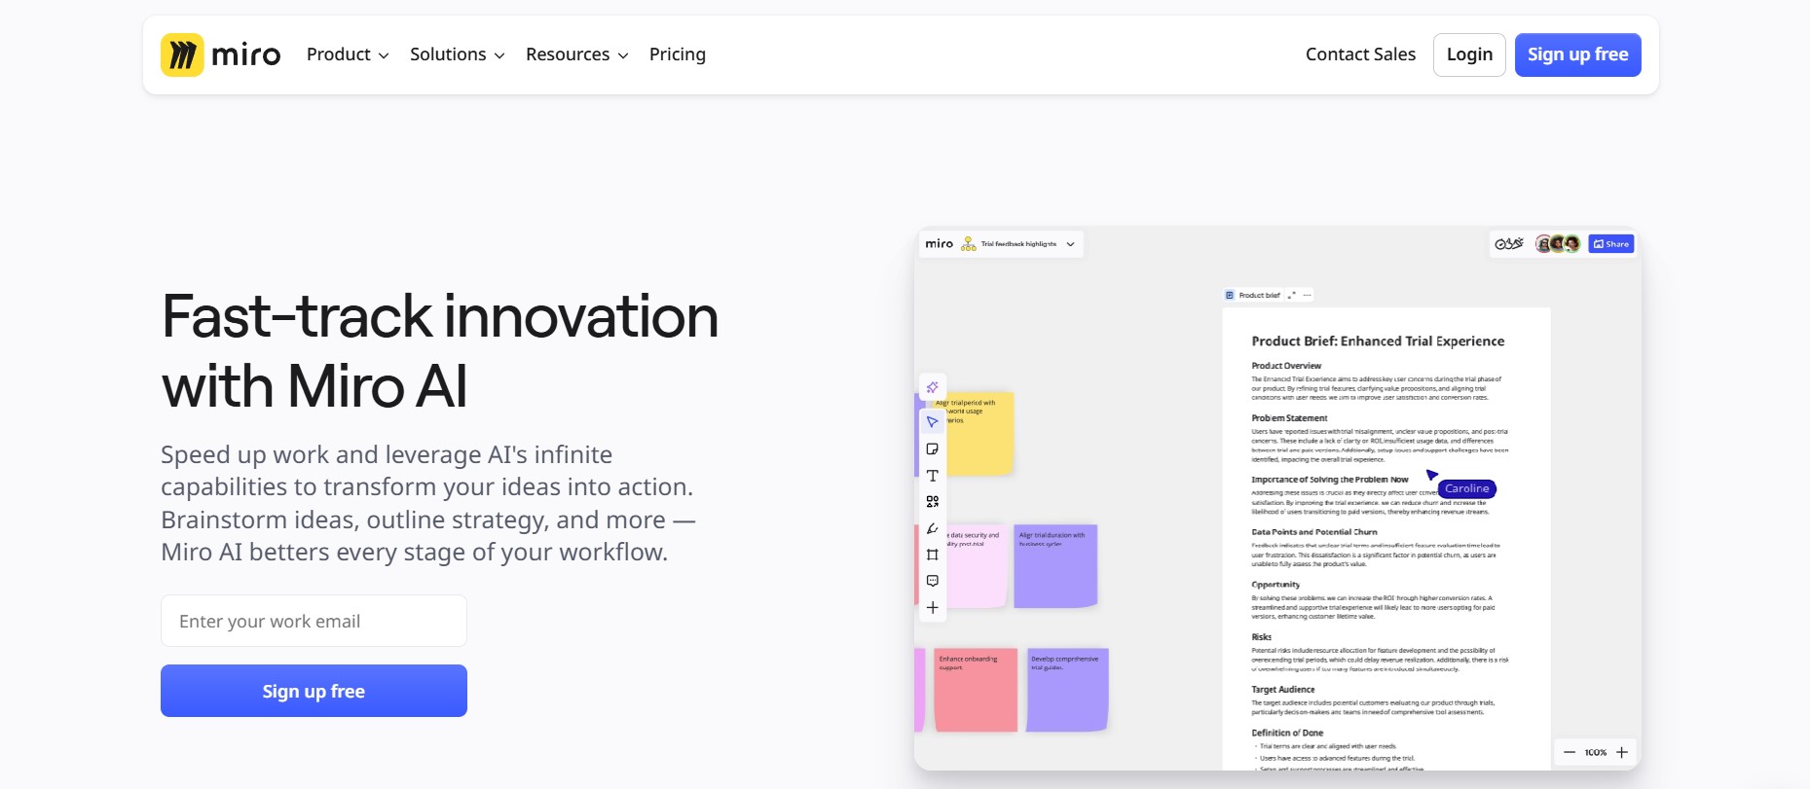Click the 'Trial feedback highlights' board title
1810x789 pixels.
pyautogui.click(x=1018, y=244)
